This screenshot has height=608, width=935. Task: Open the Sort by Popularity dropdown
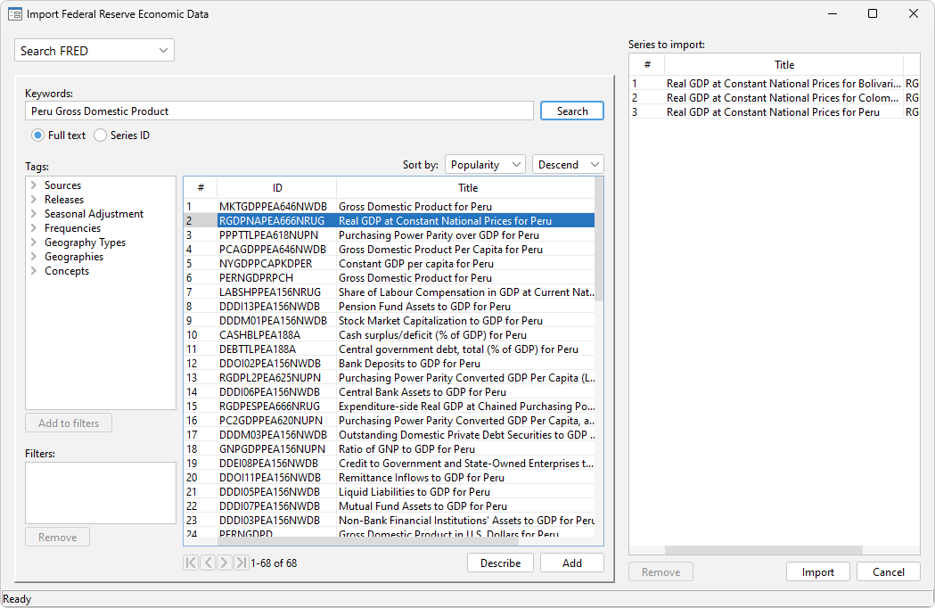click(485, 165)
